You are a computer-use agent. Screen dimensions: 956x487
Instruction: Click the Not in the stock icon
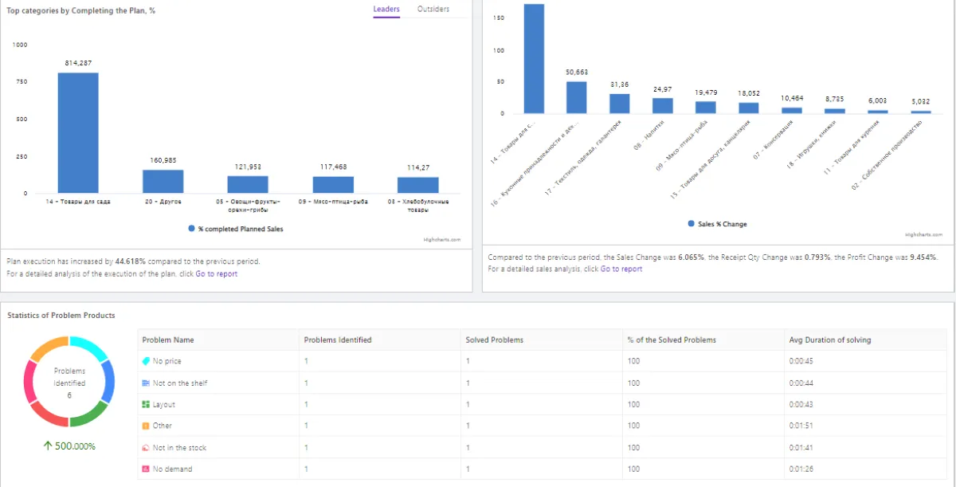tap(146, 447)
